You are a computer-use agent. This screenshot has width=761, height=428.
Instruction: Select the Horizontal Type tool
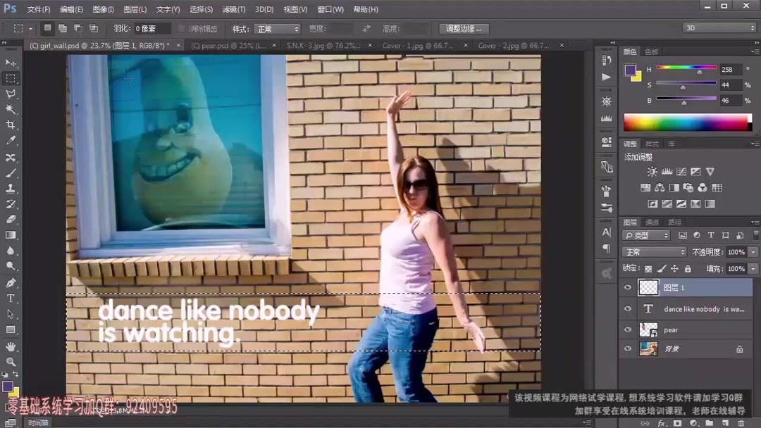point(10,298)
